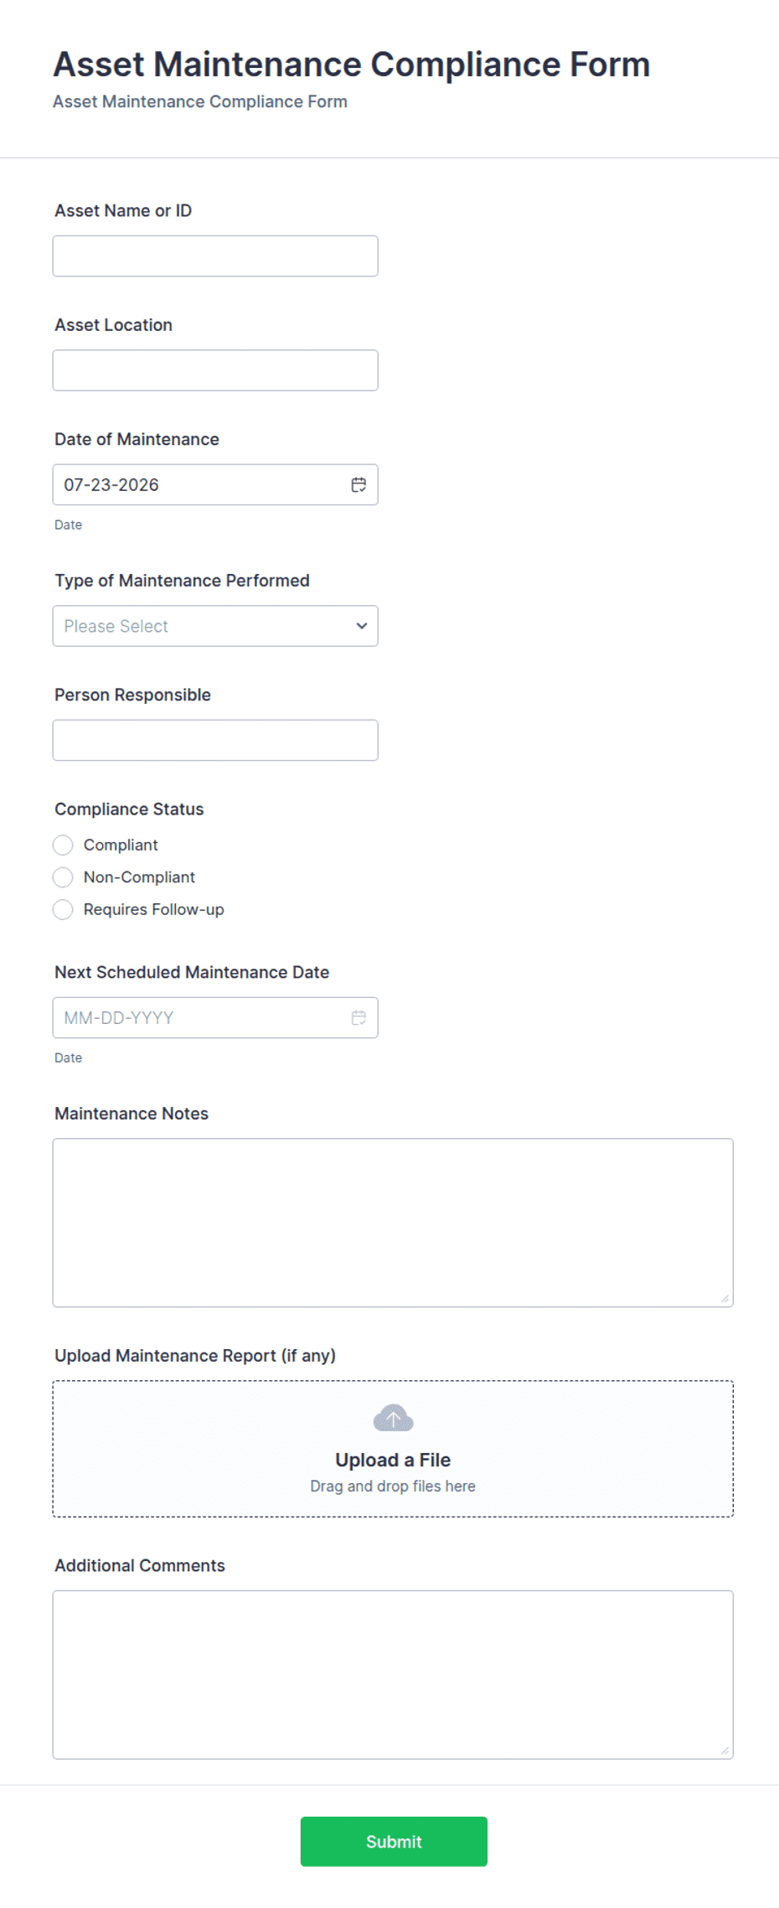779x1908 pixels.
Task: Open Type of Maintenance Performed dropdown
Action: coord(215,626)
